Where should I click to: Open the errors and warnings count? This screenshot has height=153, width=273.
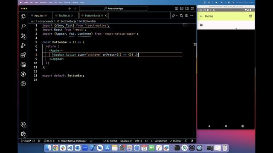[49, 141]
